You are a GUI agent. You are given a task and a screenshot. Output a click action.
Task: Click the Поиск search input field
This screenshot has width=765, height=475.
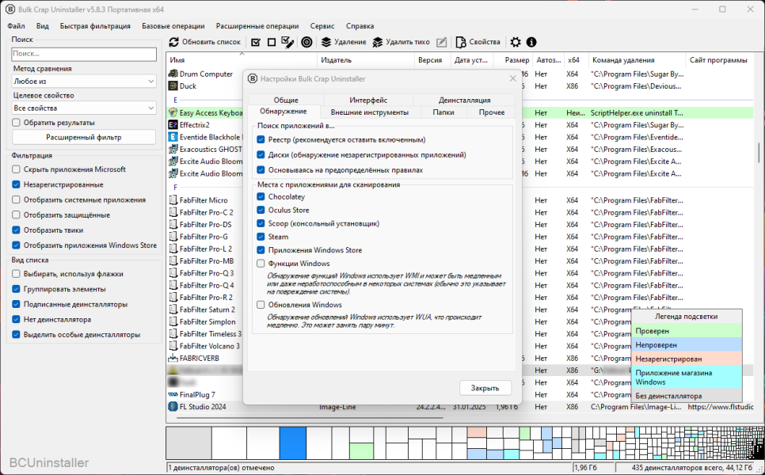[84, 54]
